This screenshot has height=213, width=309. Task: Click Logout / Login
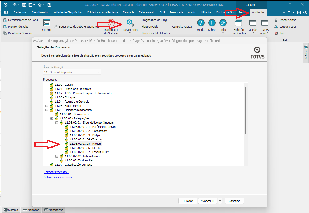coord(286,27)
